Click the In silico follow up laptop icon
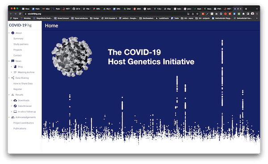The image size is (268, 164). 15,112
